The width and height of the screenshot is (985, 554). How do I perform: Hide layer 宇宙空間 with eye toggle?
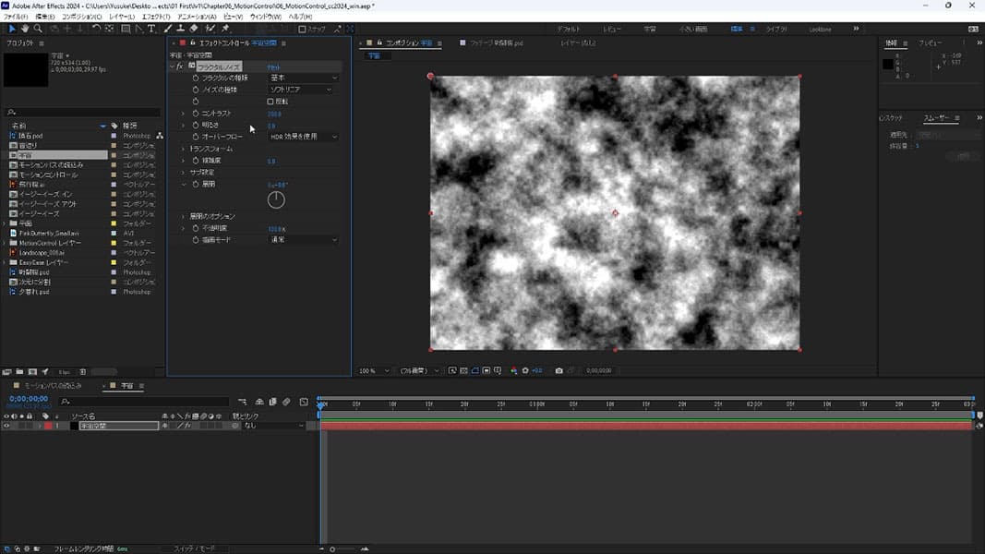tap(6, 426)
